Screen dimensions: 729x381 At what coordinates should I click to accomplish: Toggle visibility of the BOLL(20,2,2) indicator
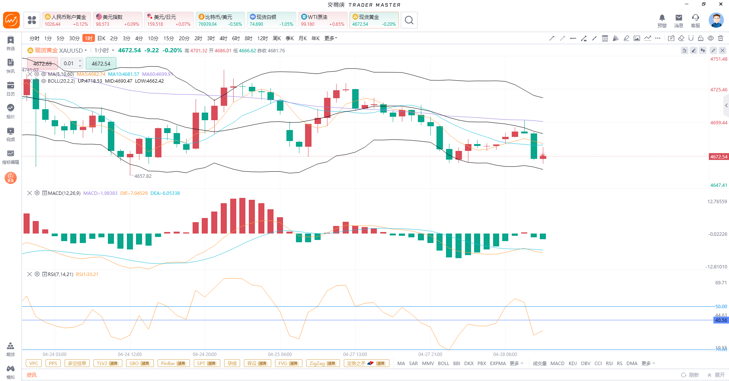44,81
